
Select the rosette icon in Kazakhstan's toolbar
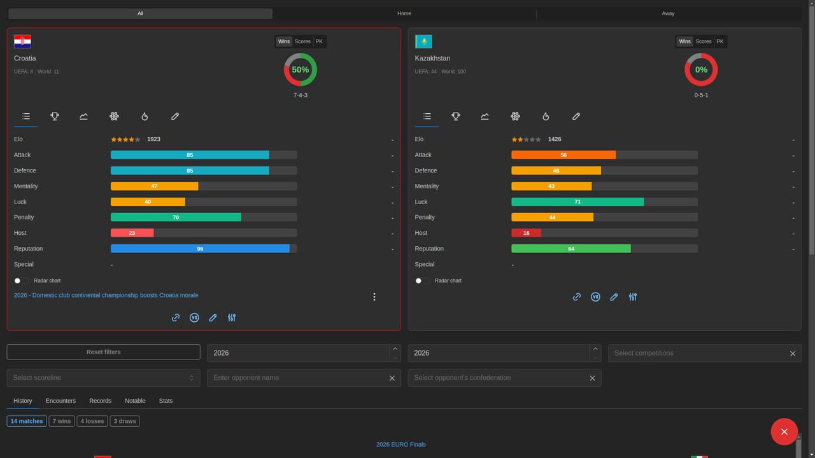tap(515, 116)
